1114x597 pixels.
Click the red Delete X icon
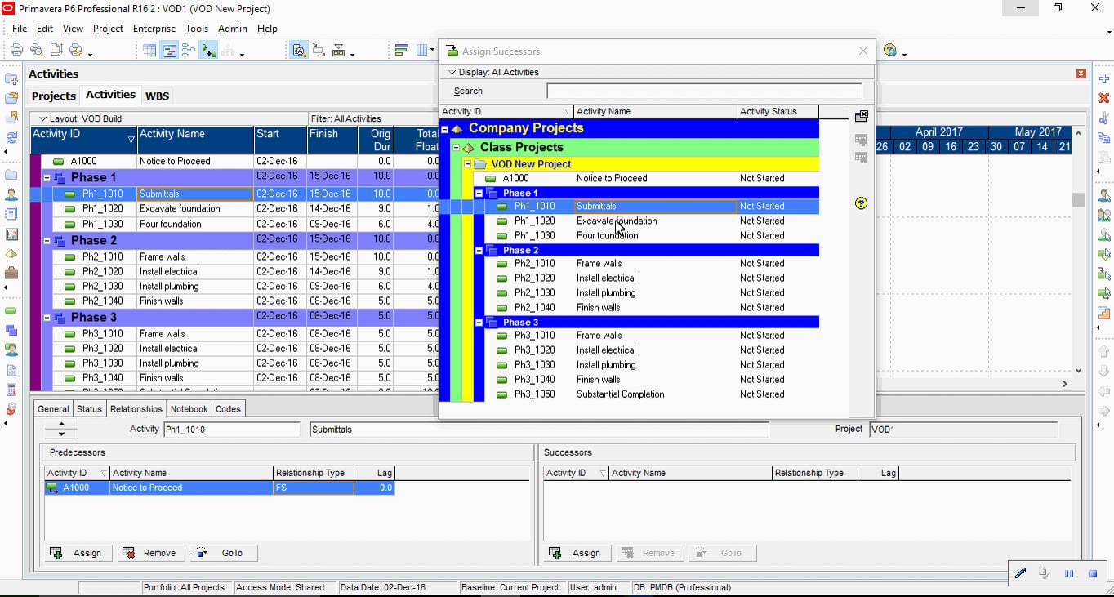point(1104,98)
